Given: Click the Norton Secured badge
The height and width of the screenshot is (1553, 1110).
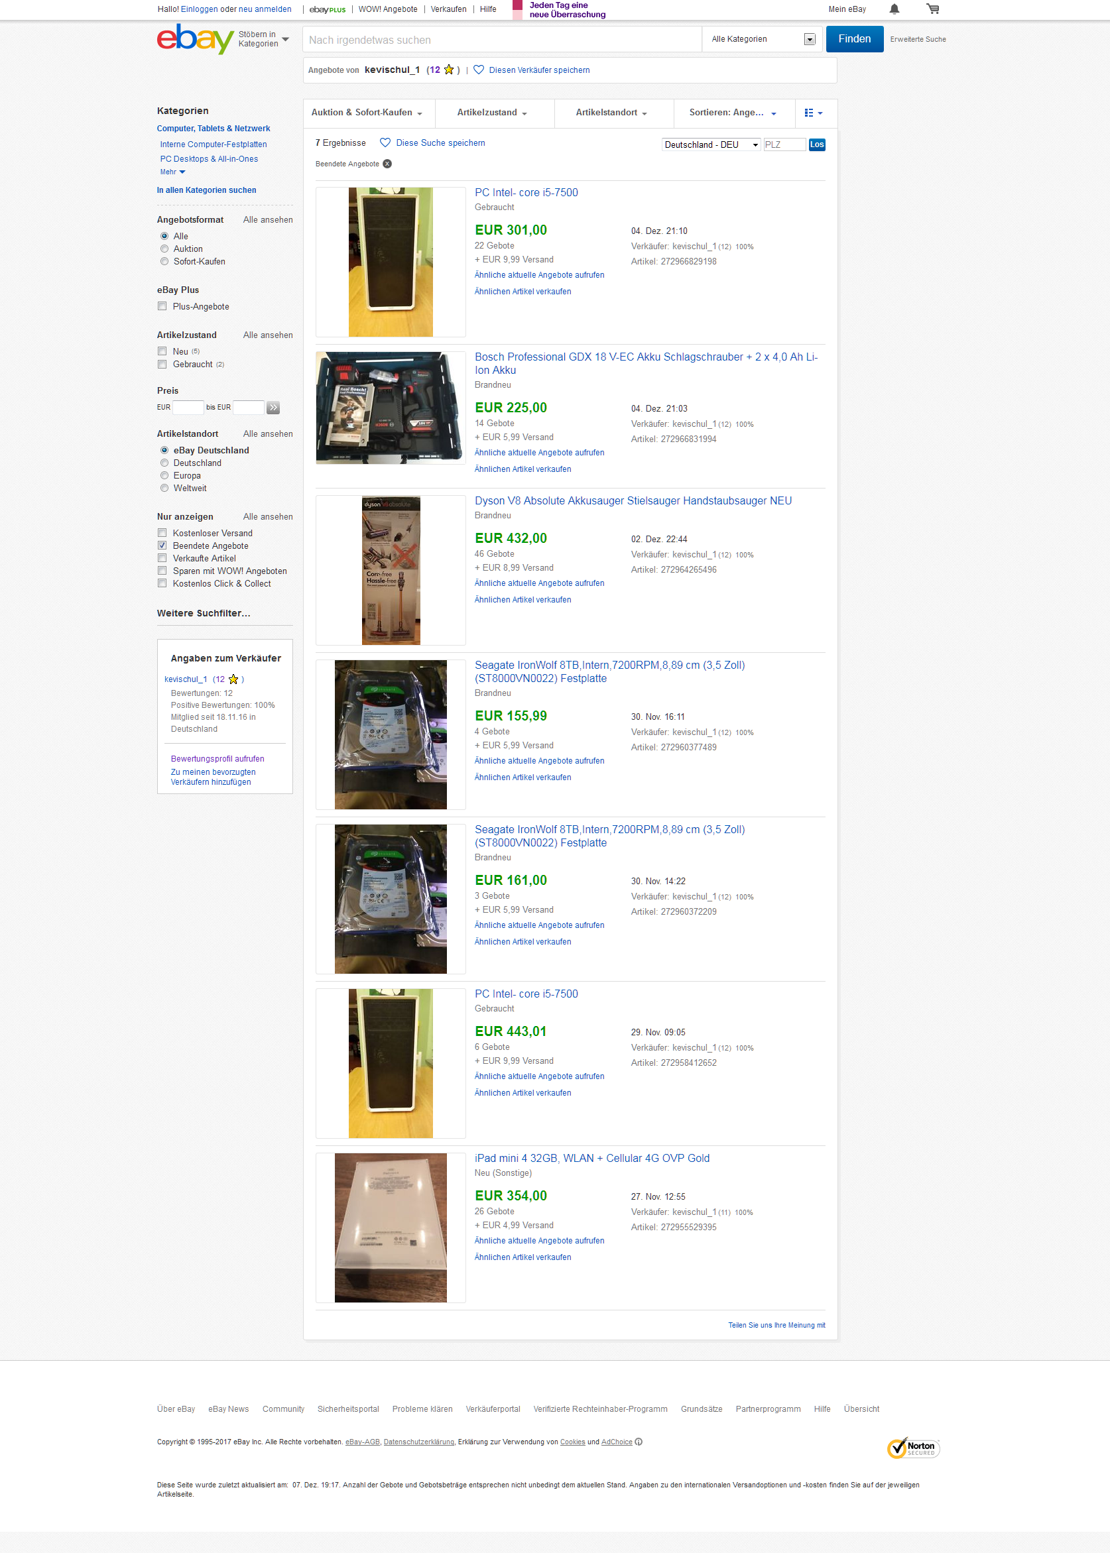Looking at the screenshot, I should [913, 1448].
